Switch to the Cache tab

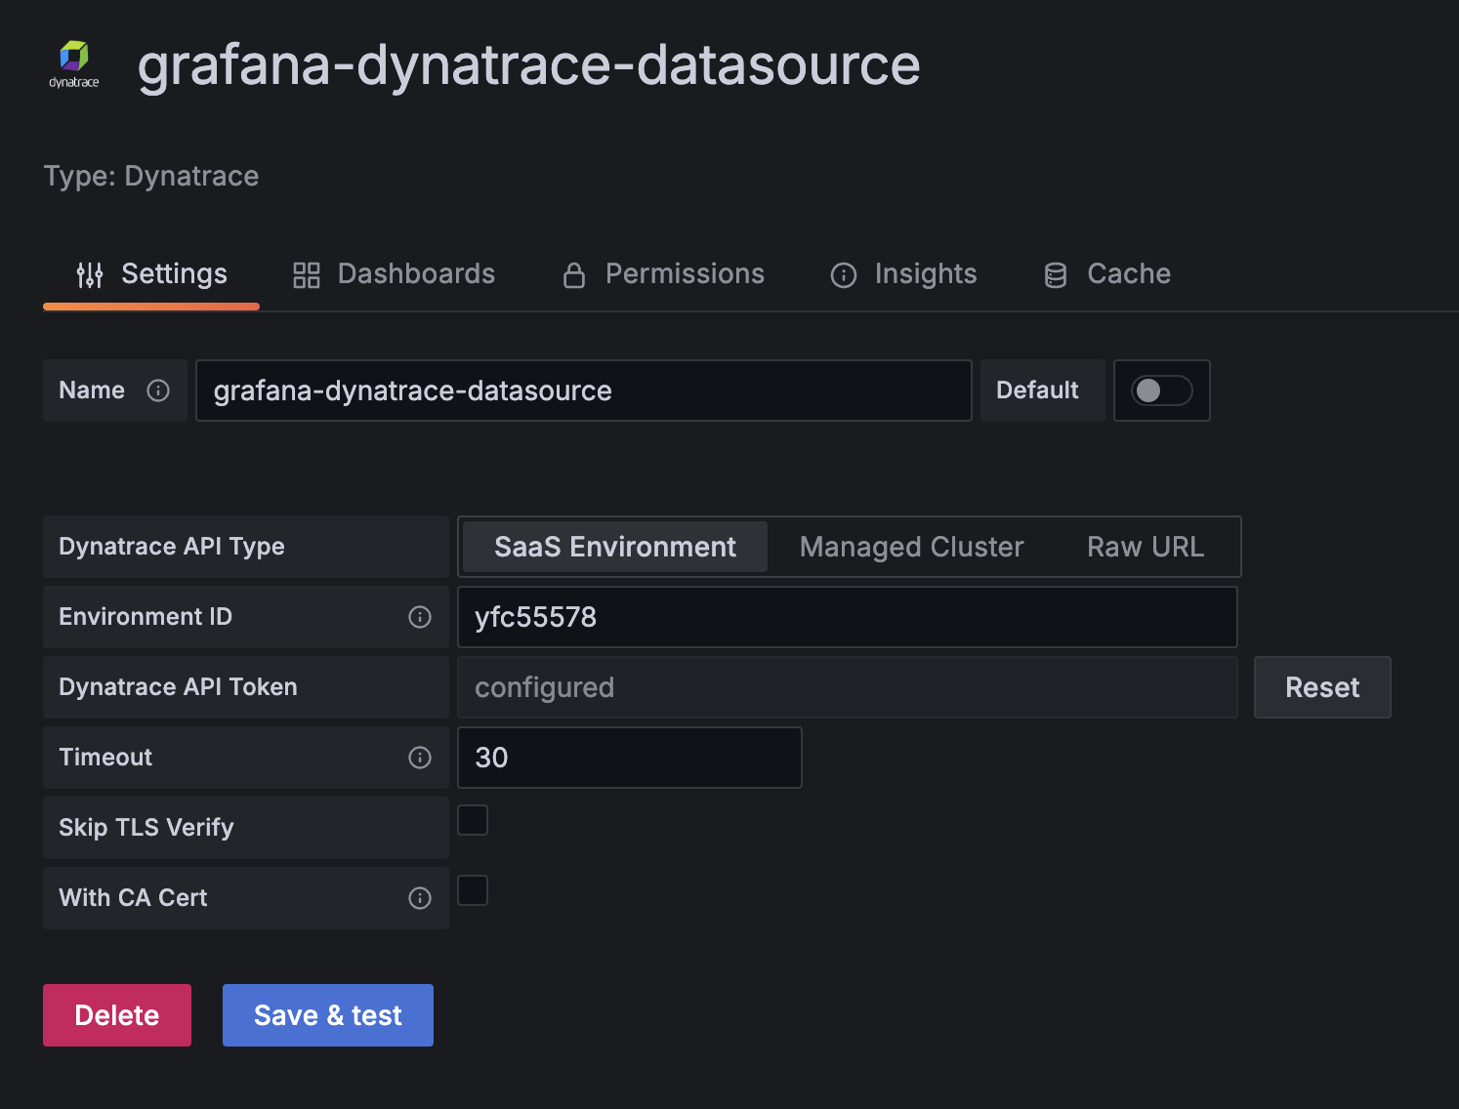click(x=1107, y=274)
